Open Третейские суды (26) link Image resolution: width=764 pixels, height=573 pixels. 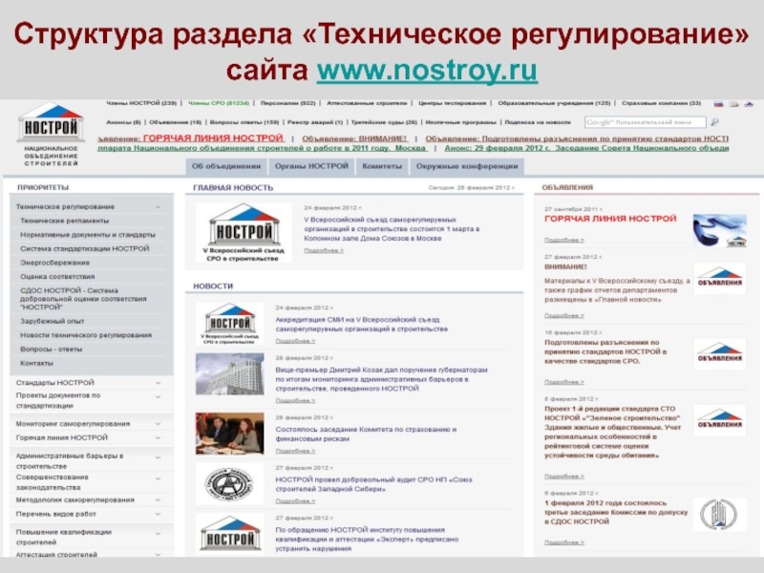384,122
